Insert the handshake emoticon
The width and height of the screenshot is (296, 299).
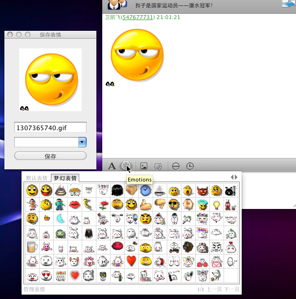point(131,190)
